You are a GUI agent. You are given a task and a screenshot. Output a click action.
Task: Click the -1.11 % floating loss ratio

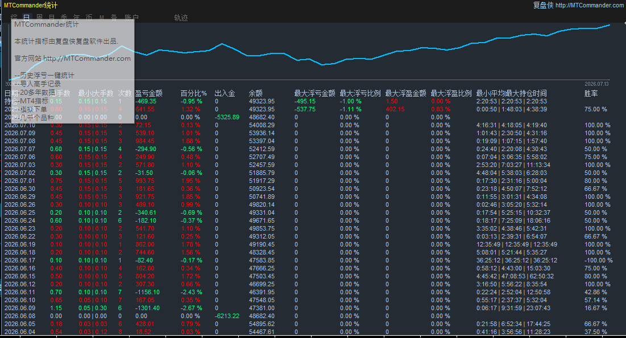coord(351,109)
